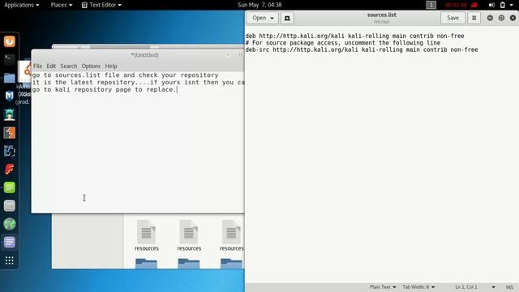519x292 pixels.
Task: Click the workspace indicator in the top bar
Action: click(x=431, y=5)
